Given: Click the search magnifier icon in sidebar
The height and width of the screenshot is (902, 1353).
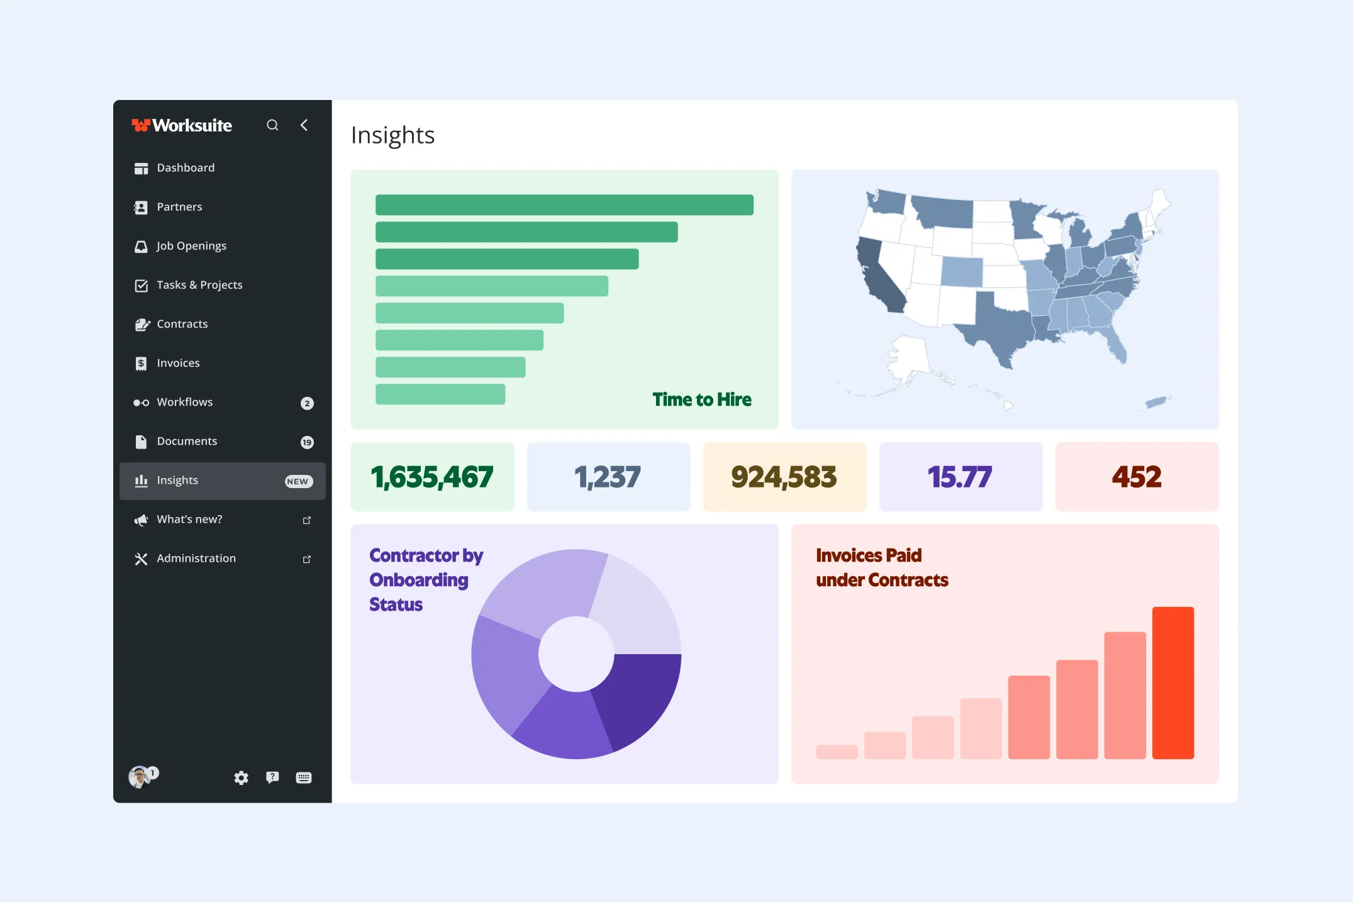Looking at the screenshot, I should [272, 125].
